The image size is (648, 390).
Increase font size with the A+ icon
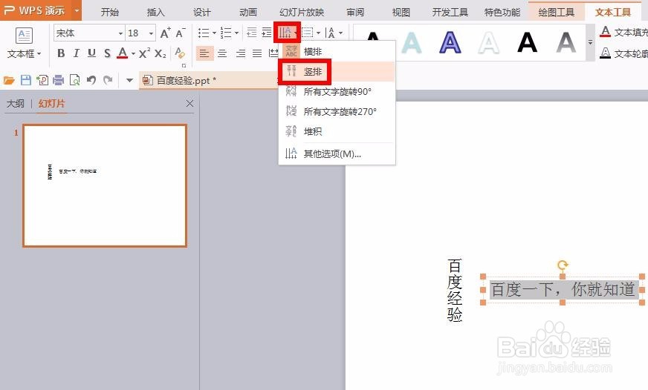[165, 33]
